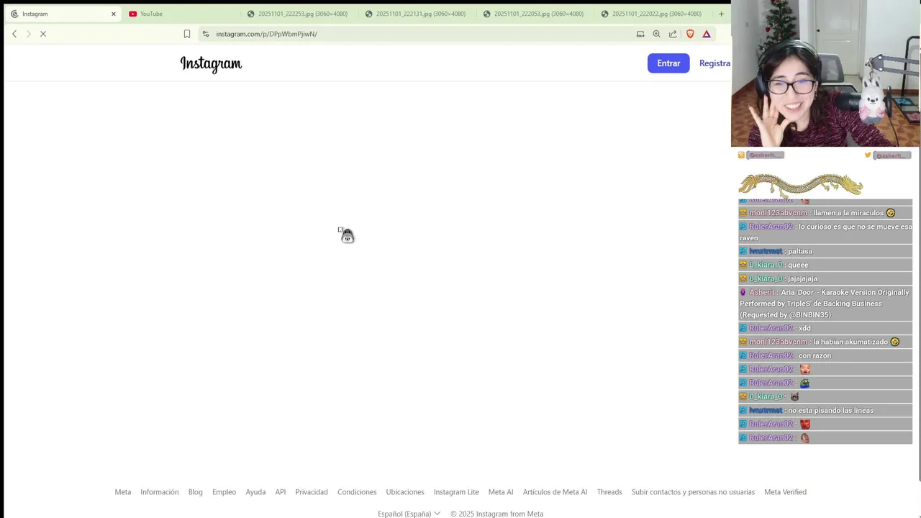Switch to the 20251101_222253.jpg tab
921x518 pixels.
pyautogui.click(x=298, y=14)
